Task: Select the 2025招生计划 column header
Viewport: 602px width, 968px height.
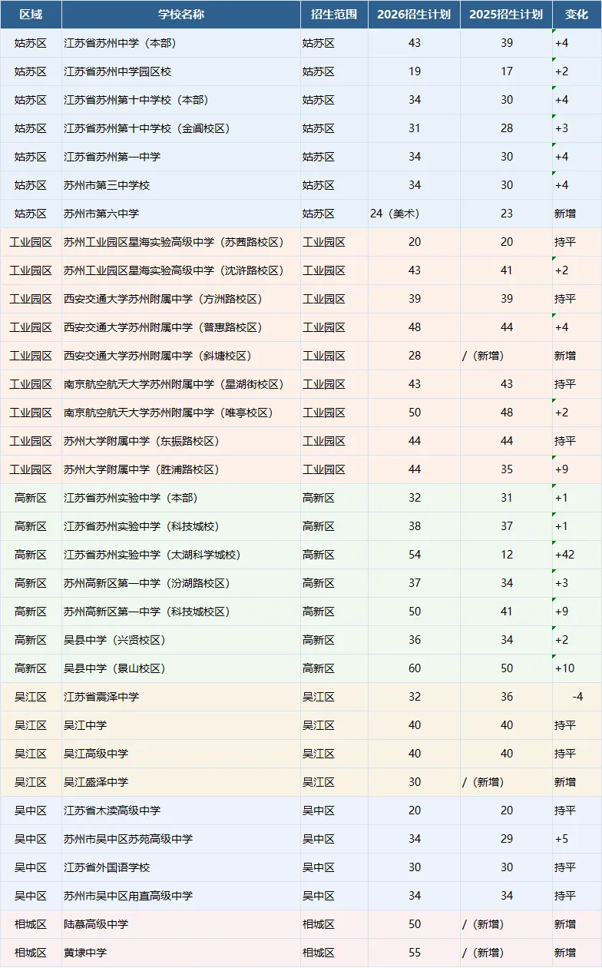Action: pos(506,15)
